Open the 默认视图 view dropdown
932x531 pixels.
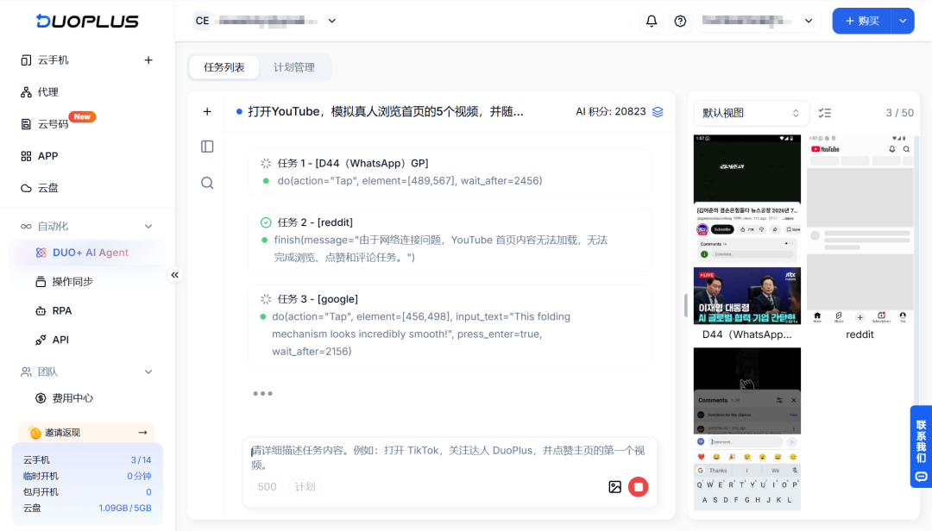[752, 113]
